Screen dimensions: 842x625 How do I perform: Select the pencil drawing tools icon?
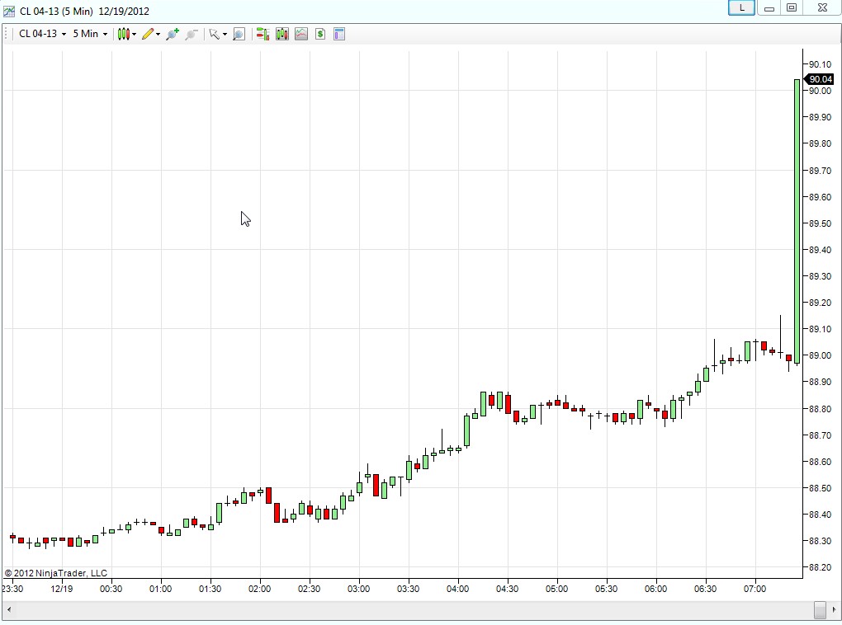[148, 35]
